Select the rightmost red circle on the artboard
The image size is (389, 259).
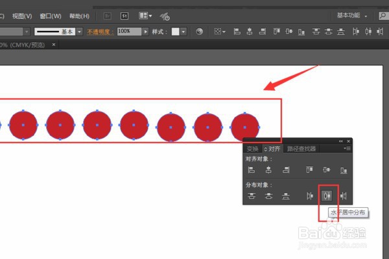245,127
